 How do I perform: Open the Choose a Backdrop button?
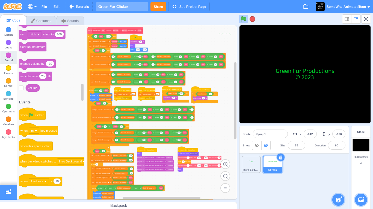[361, 199]
